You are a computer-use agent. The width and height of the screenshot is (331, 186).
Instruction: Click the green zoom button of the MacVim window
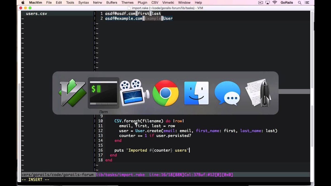click(x=30, y=8)
